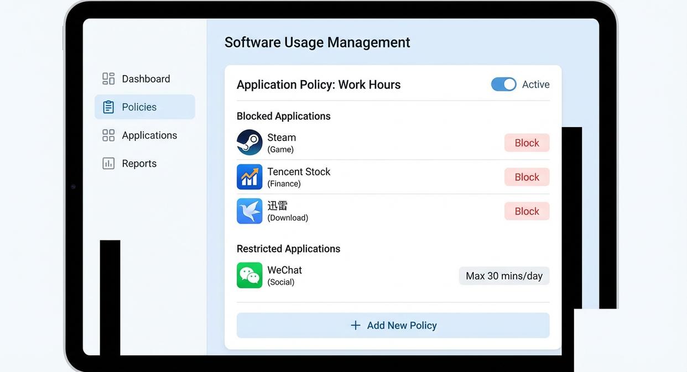Screen dimensions: 687x372
Task: Click the Reports bar chart icon
Action: point(108,164)
